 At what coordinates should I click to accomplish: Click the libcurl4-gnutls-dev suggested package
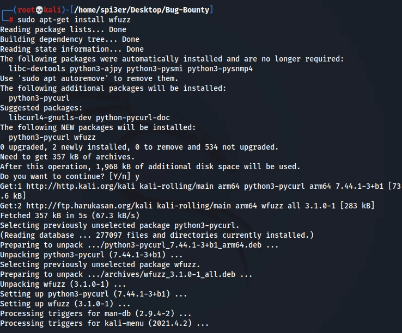[x=50, y=118]
